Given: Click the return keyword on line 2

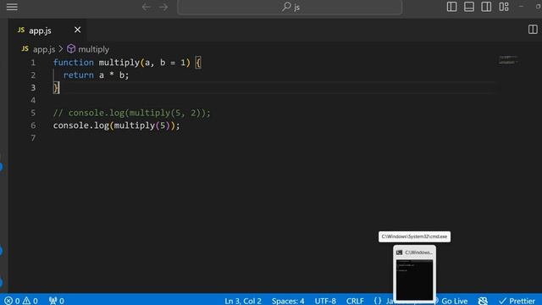Looking at the screenshot, I should point(79,75).
